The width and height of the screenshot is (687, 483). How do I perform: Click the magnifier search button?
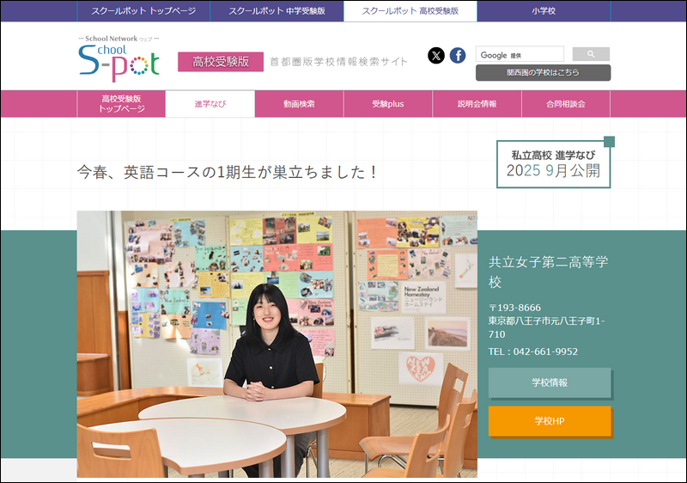[591, 55]
